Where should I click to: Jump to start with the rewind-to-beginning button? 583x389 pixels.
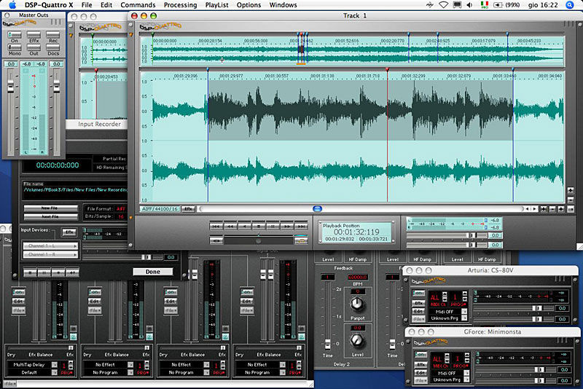coord(216,227)
